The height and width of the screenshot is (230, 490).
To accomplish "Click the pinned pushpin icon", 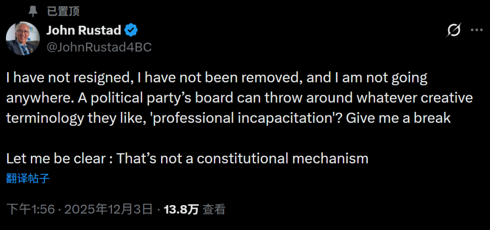I will pyautogui.click(x=32, y=11).
